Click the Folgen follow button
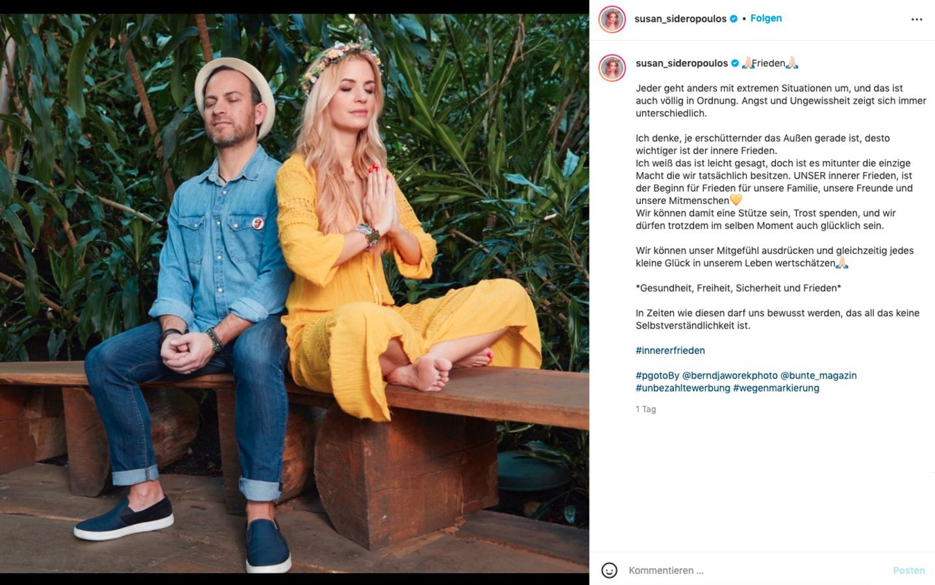The image size is (935, 585). pos(766,18)
